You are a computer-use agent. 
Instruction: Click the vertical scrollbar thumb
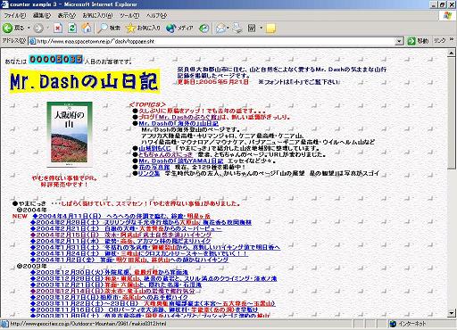pyautogui.click(x=451, y=113)
